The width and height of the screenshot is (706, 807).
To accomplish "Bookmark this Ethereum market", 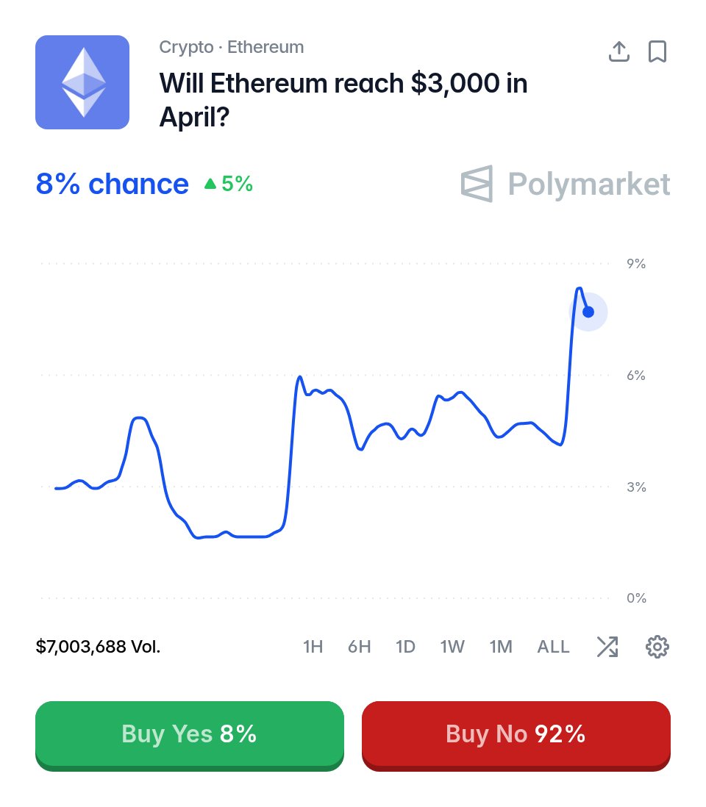I will [657, 51].
